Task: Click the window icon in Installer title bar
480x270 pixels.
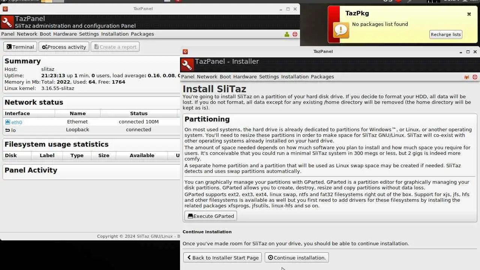Action: 185,51
